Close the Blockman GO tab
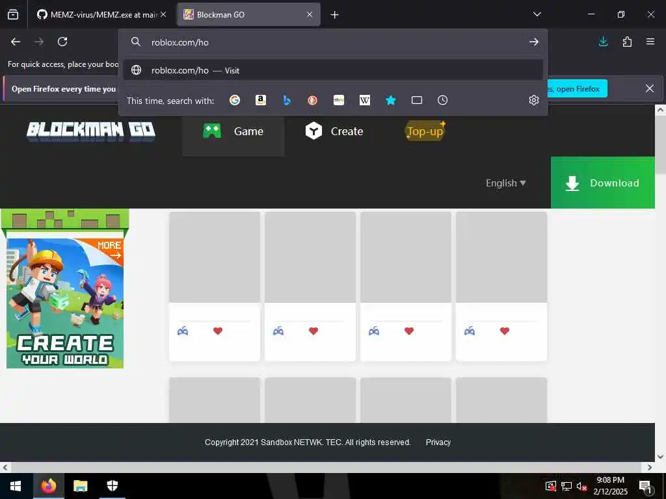Image resolution: width=666 pixels, height=499 pixels. click(x=310, y=14)
